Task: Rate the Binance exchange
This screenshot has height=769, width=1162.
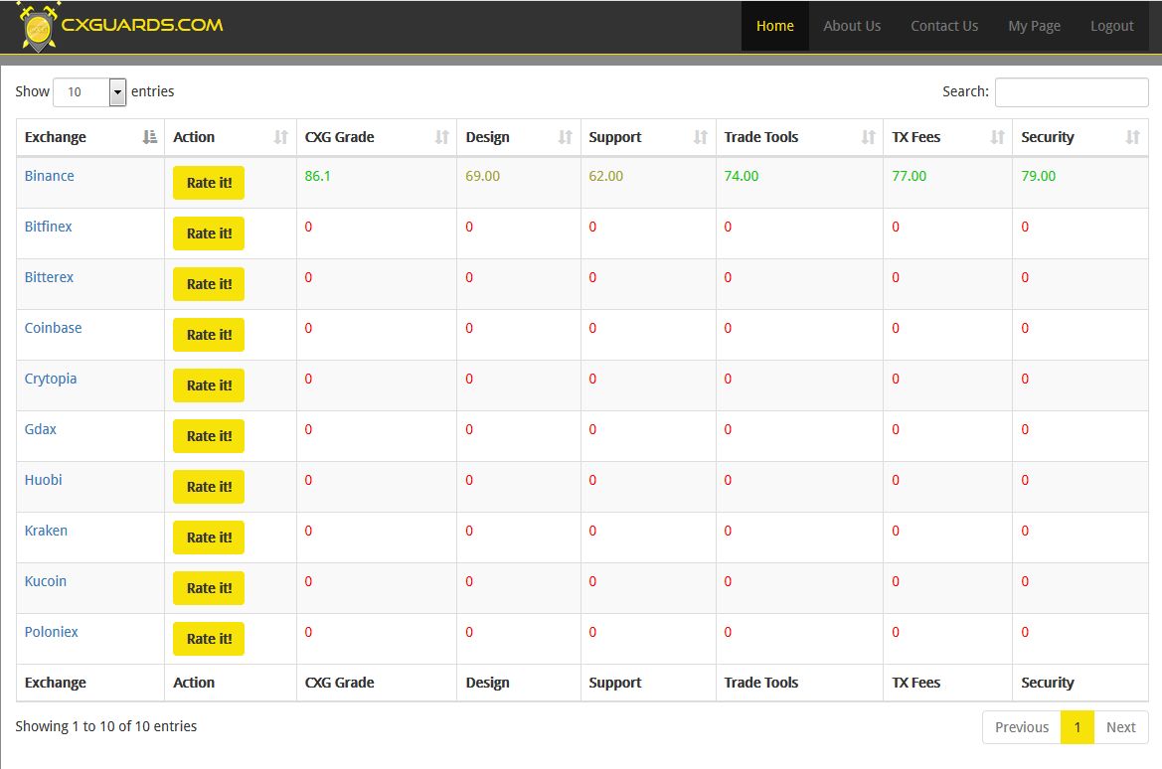Action: [x=209, y=183]
